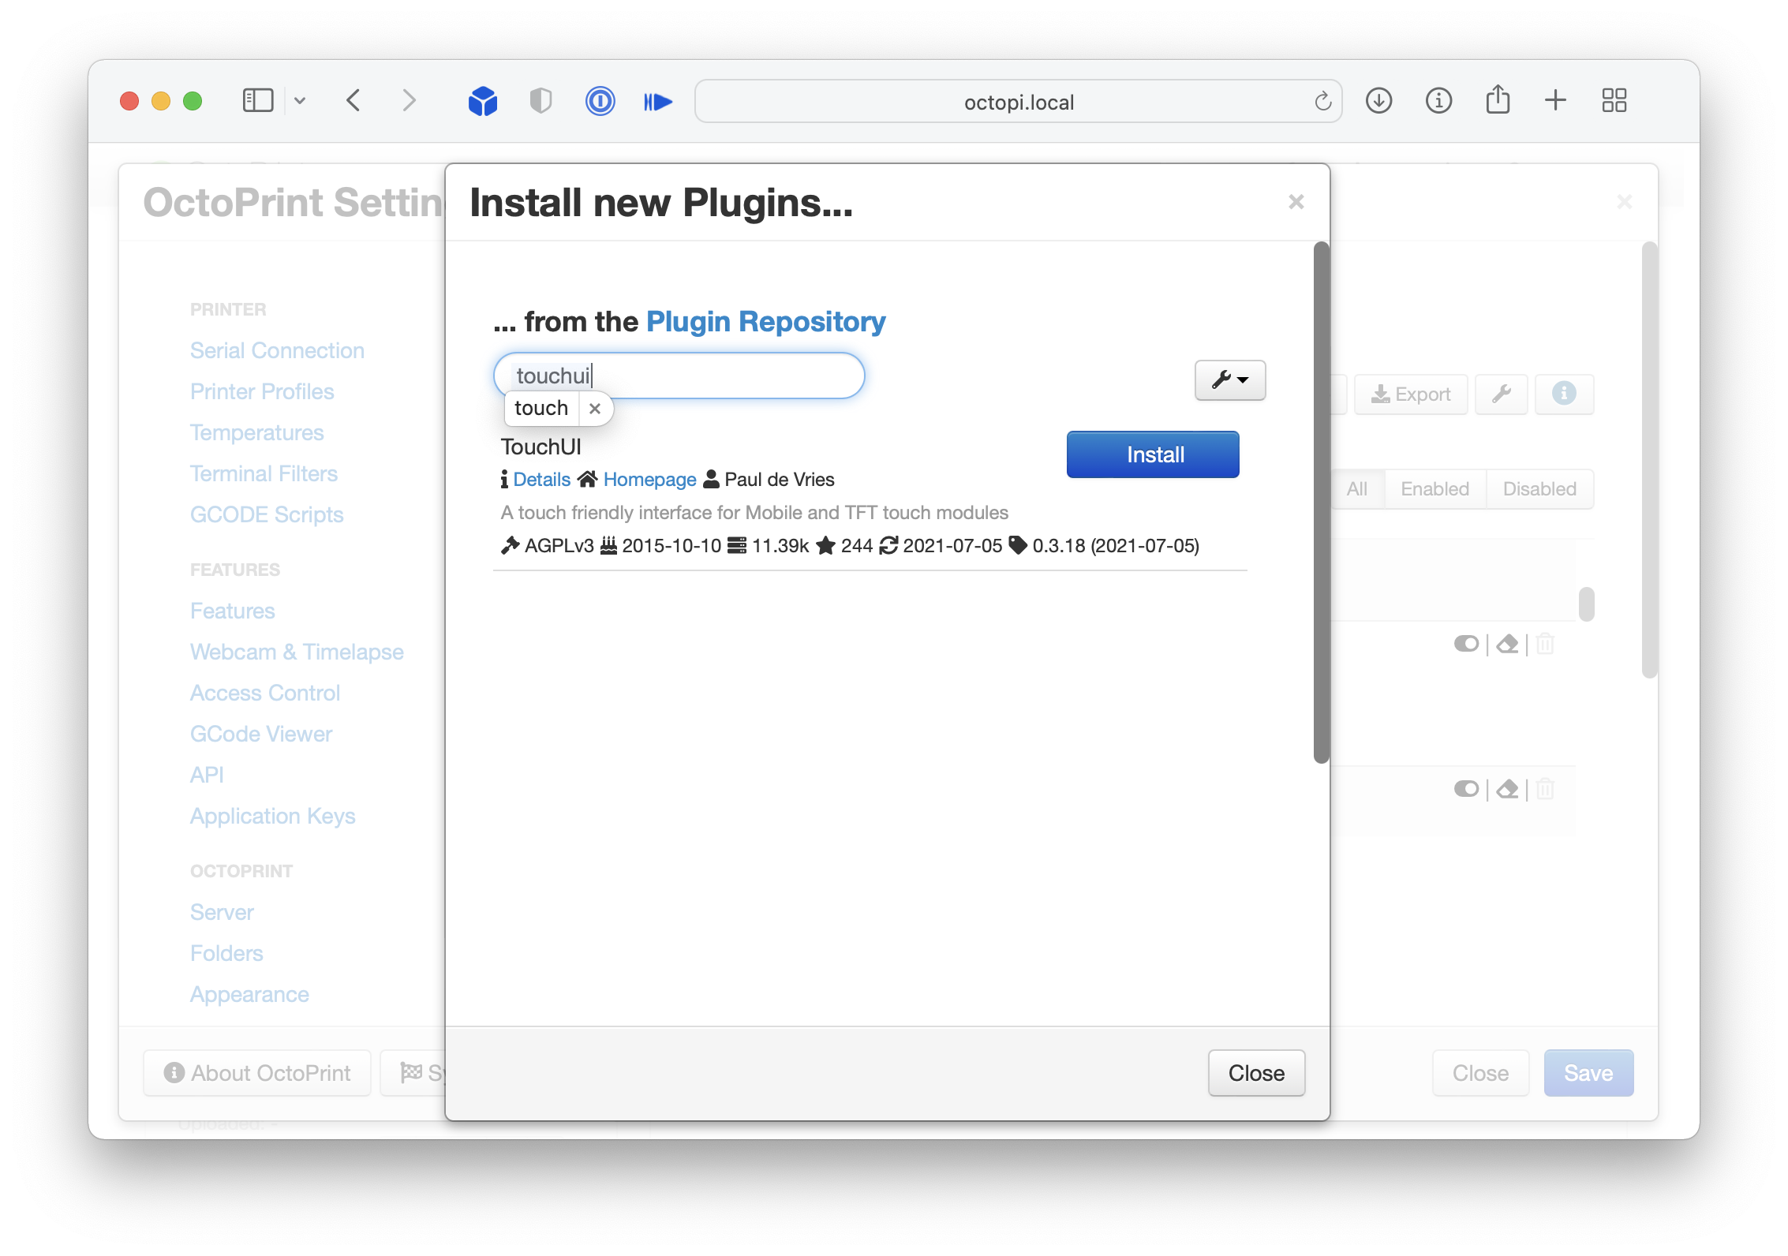
Task: Open Webcam & Timelapse settings
Action: pos(297,652)
